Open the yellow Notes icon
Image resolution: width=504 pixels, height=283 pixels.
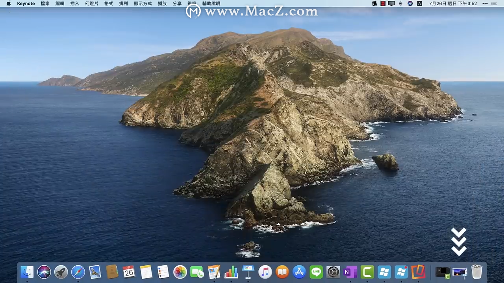tap(146, 272)
